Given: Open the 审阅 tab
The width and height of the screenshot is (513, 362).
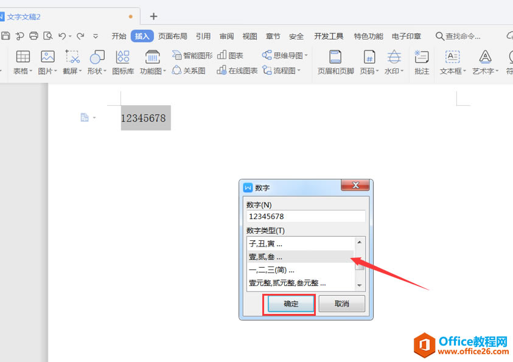Looking at the screenshot, I should [x=226, y=36].
